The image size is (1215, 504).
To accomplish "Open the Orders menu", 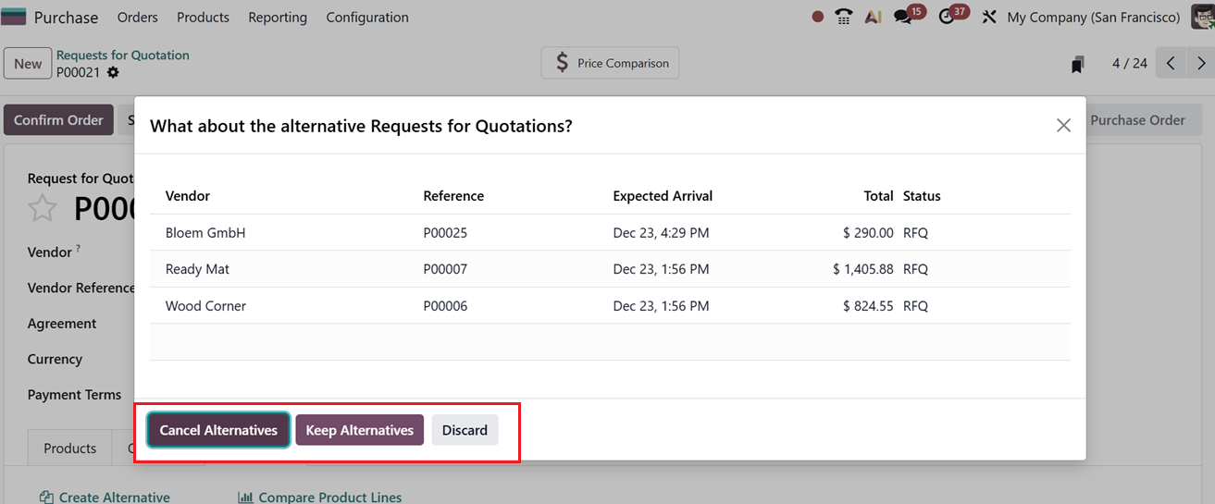I will pos(137,17).
